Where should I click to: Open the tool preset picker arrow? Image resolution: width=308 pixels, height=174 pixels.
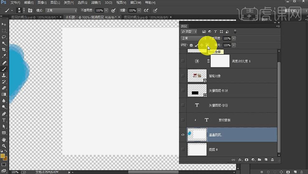(12, 11)
